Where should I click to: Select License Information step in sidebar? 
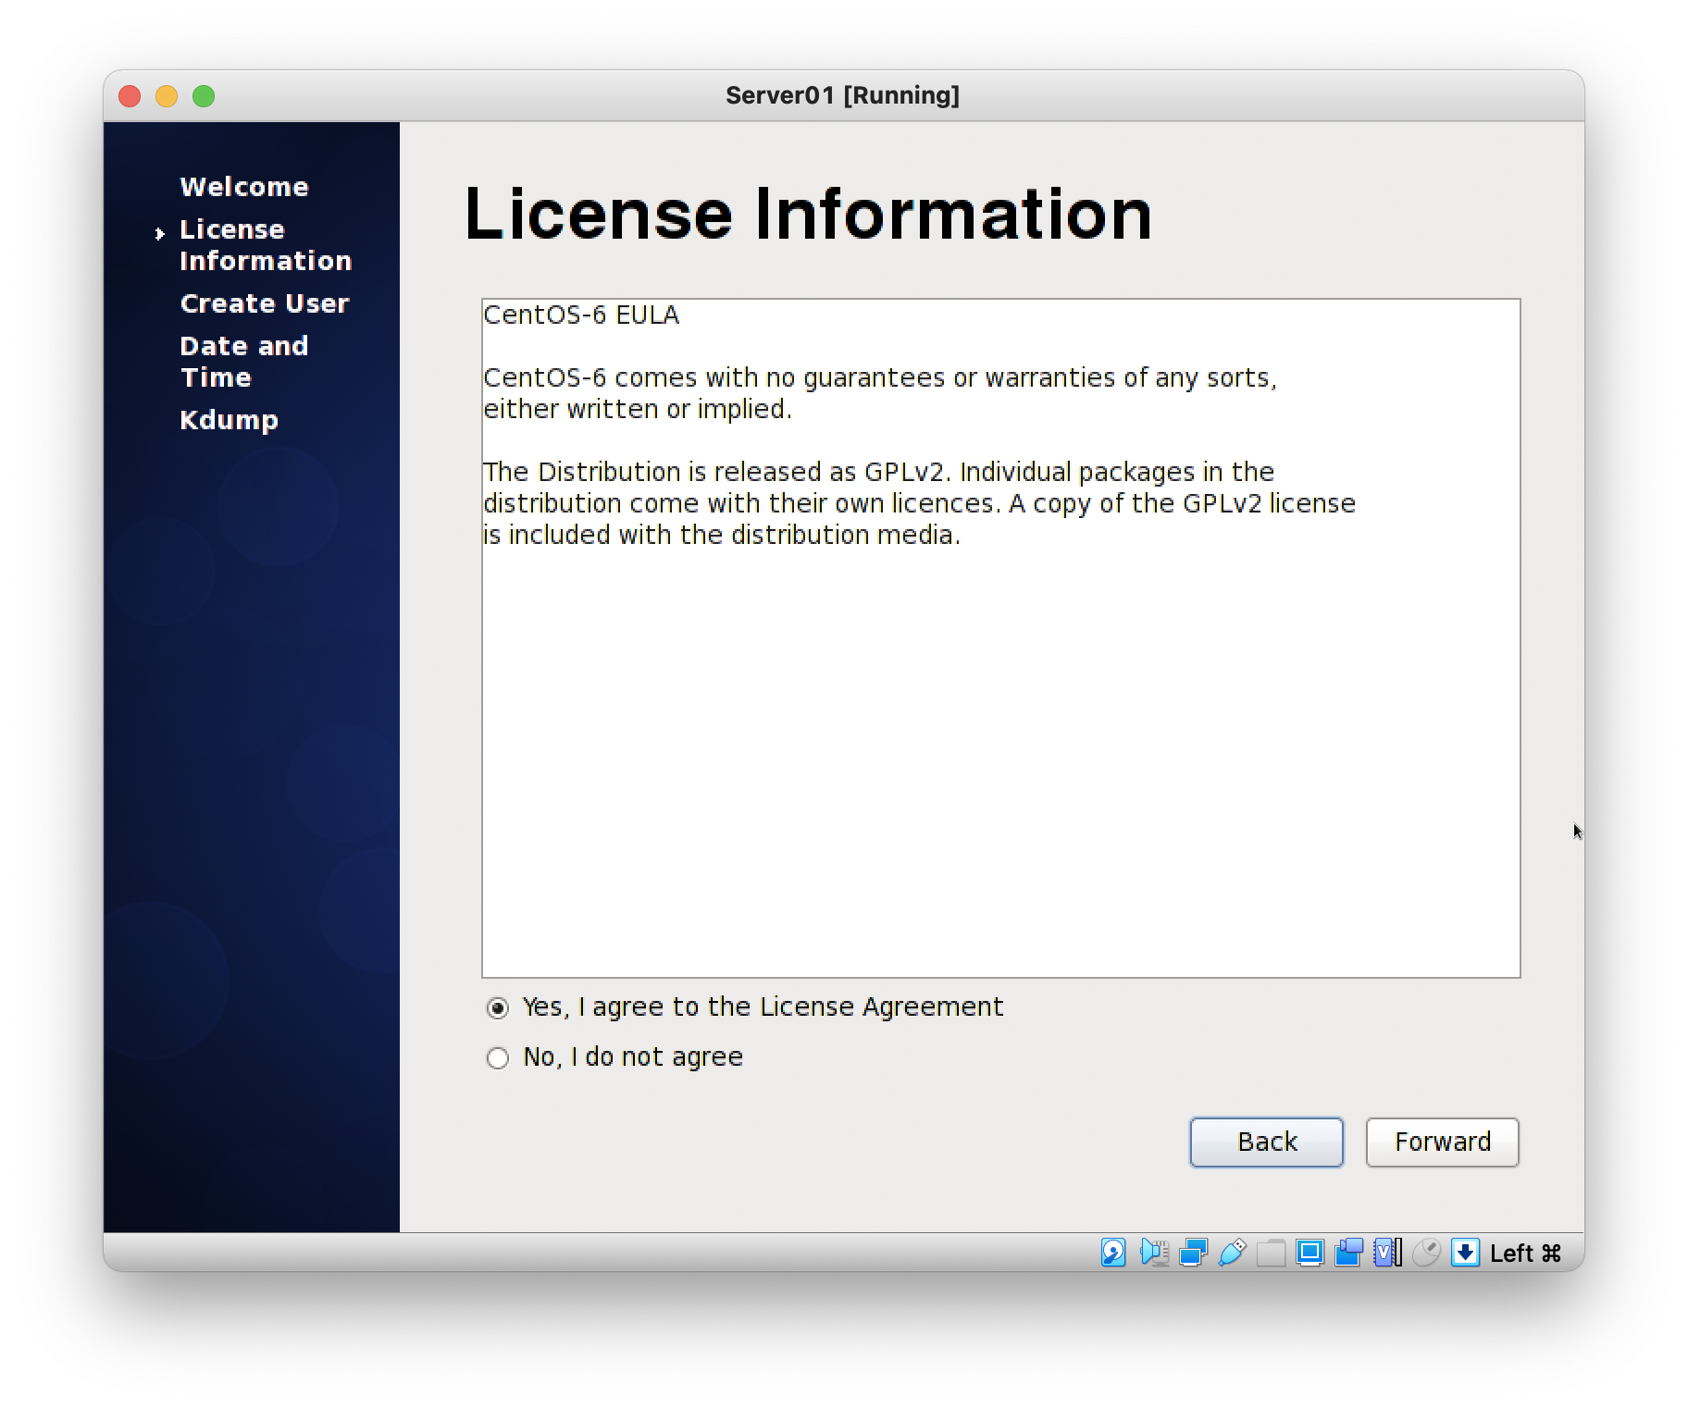266,245
